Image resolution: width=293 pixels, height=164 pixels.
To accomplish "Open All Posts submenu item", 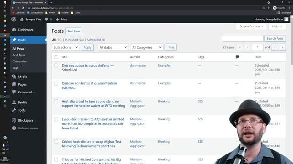I will pos(18,49).
